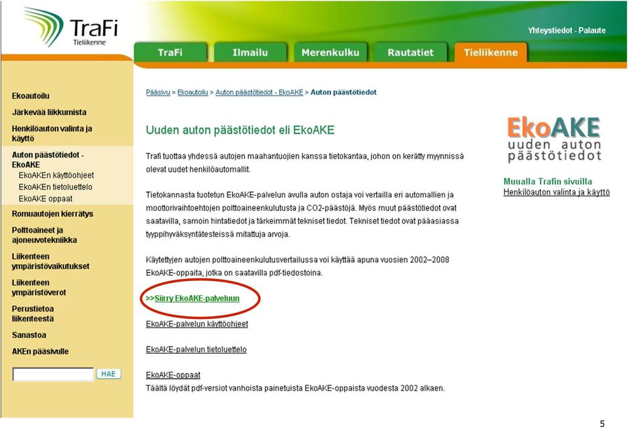Open Auton päästötiedot - EkoAKE sidebar item
The width and height of the screenshot is (631, 428).
48,160
